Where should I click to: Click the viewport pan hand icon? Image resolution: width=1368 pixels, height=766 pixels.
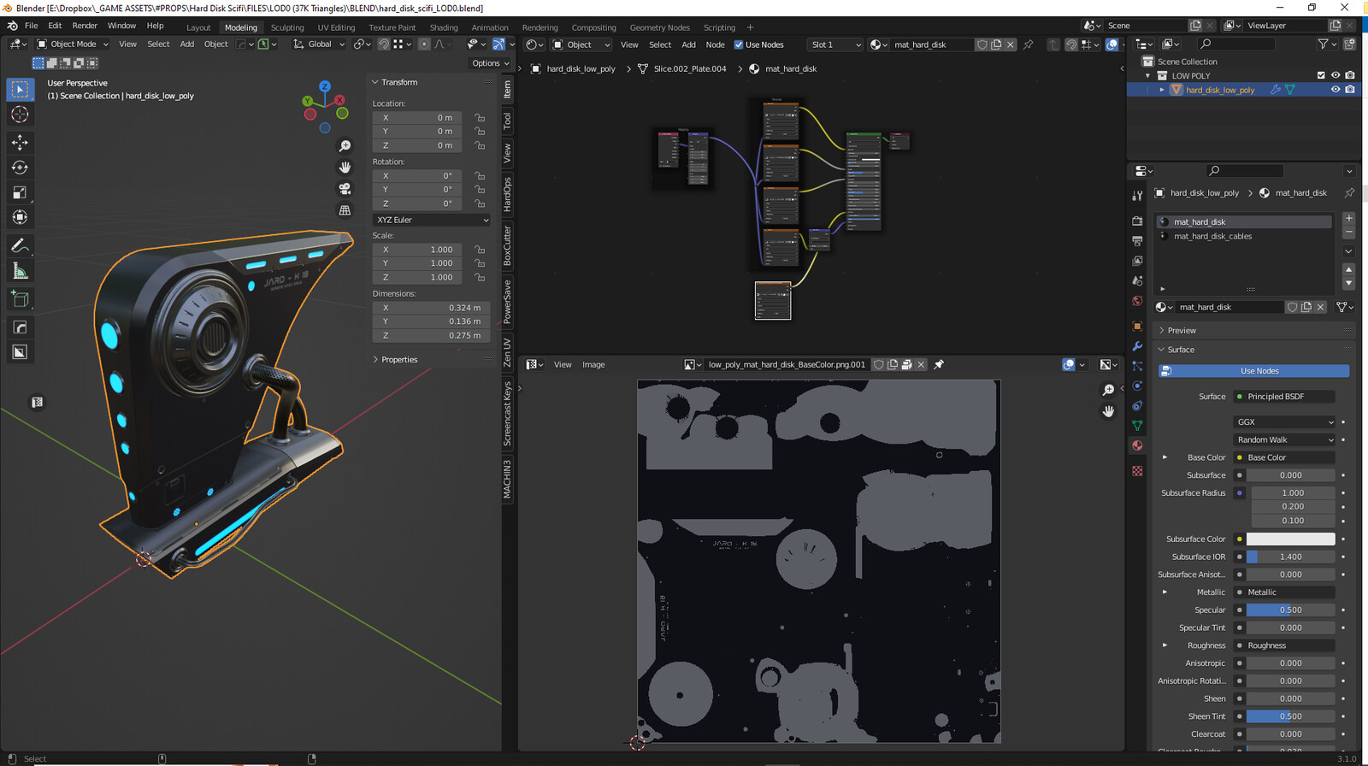click(345, 168)
